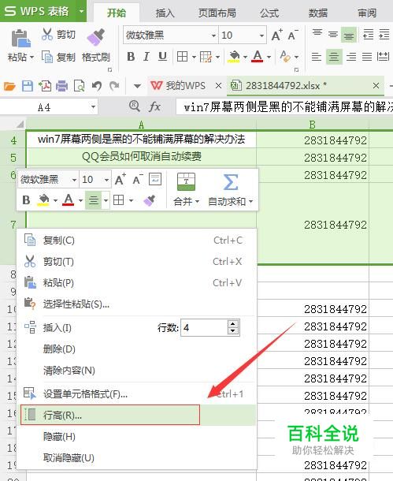The height and width of the screenshot is (481, 393).
Task: Click the Merge cells icon in mini toolbar
Action: 186,181
